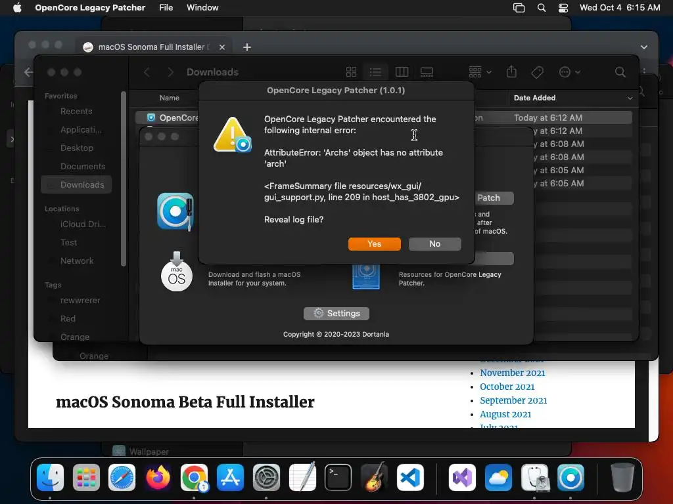Go back in Finder window
This screenshot has width=673, height=504.
[147, 72]
